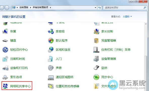
Task: Click the 设备和打印机 text link
Action: tap(19, 68)
